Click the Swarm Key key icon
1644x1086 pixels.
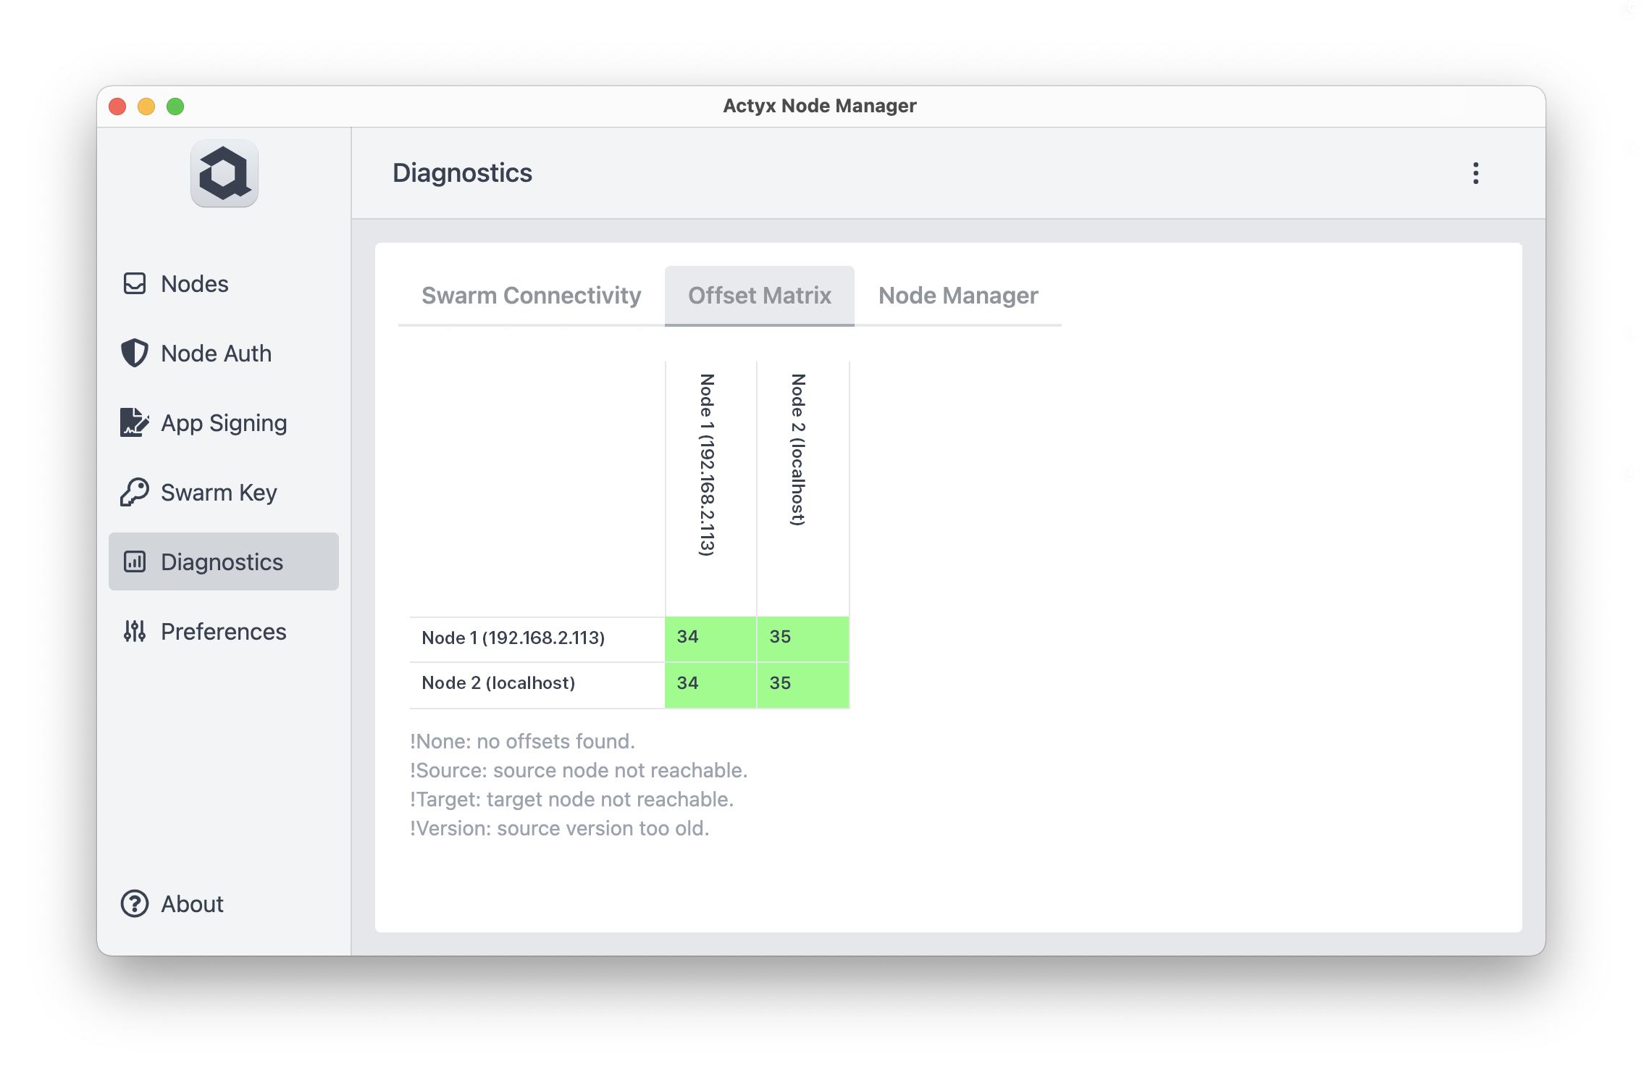pos(135,492)
